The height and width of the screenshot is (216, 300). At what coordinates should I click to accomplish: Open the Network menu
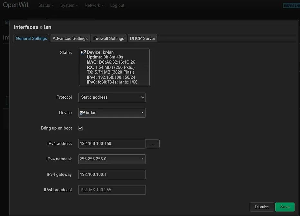[94, 5]
